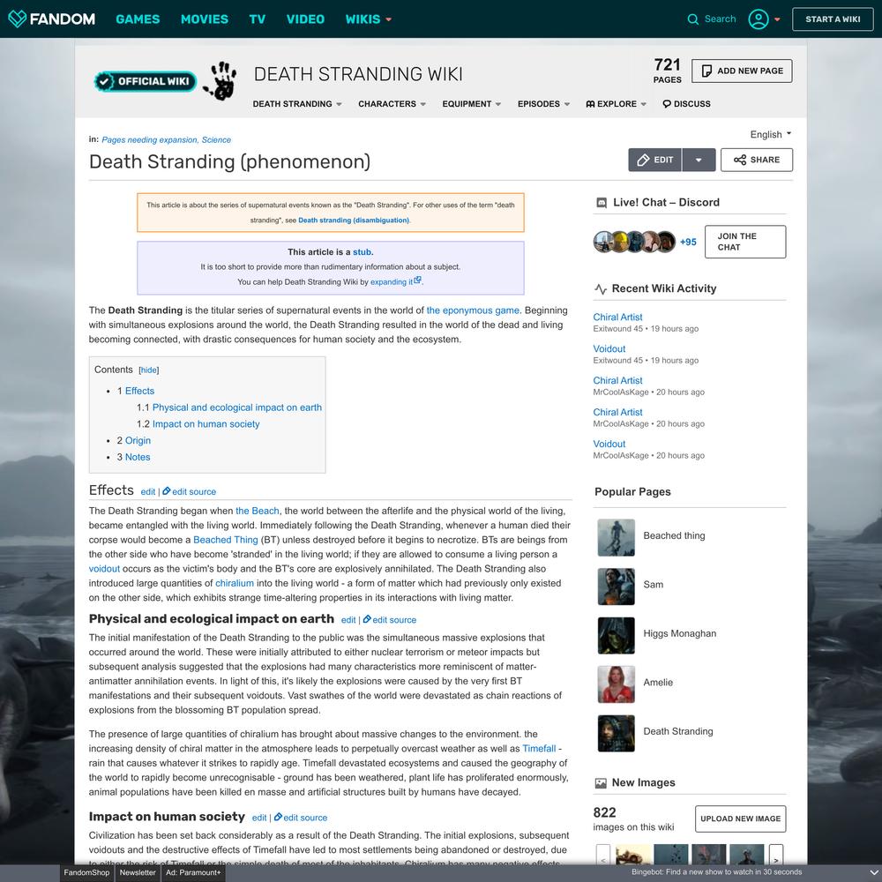Follow the stub link
This screenshot has height=882, width=882.
pyautogui.click(x=362, y=252)
